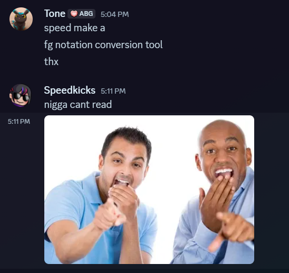Click the 5:11 PM timestamp beside Speedkicks
The width and height of the screenshot is (289, 273).
(113, 91)
